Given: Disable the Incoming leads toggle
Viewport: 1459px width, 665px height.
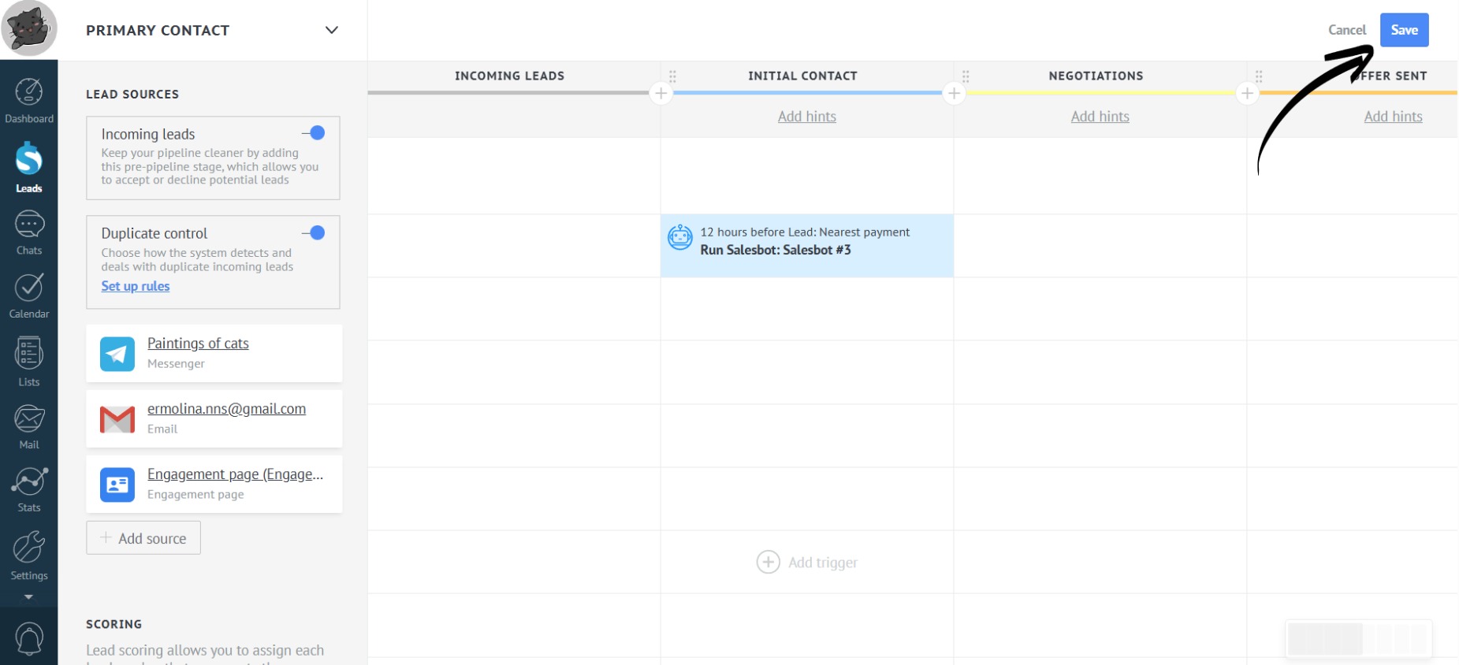Looking at the screenshot, I should pyautogui.click(x=314, y=133).
